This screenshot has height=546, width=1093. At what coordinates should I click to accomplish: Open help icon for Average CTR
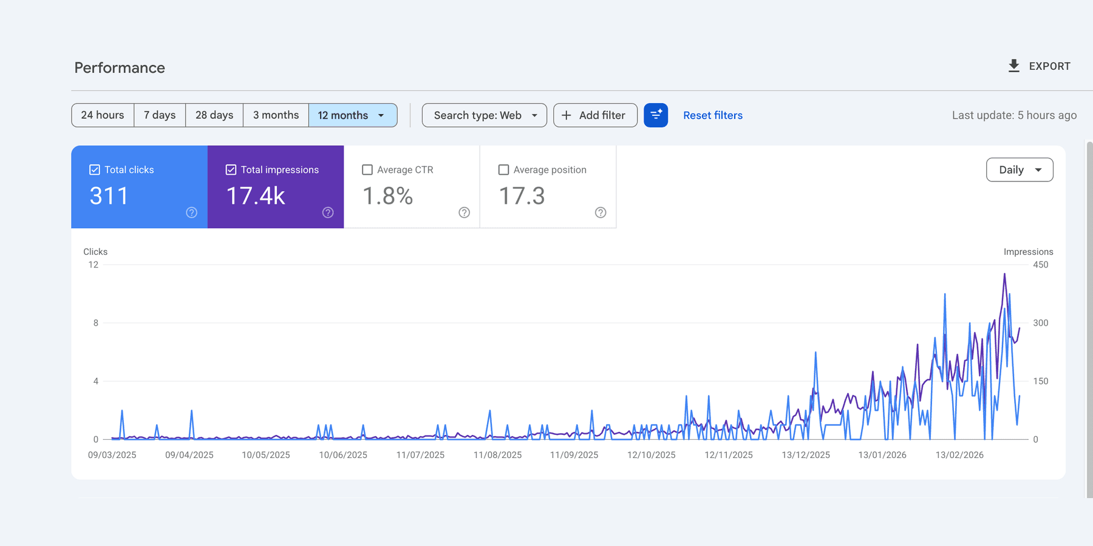[465, 212]
